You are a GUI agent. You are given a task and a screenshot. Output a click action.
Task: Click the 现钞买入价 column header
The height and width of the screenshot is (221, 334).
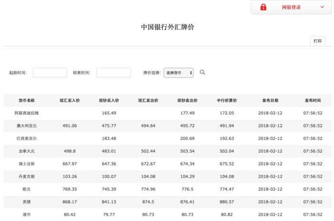[x=109, y=100]
